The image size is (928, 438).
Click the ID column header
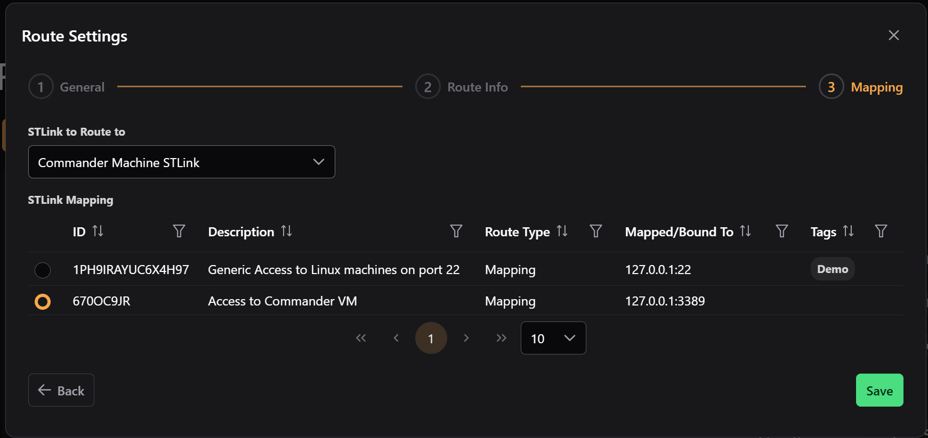click(79, 232)
